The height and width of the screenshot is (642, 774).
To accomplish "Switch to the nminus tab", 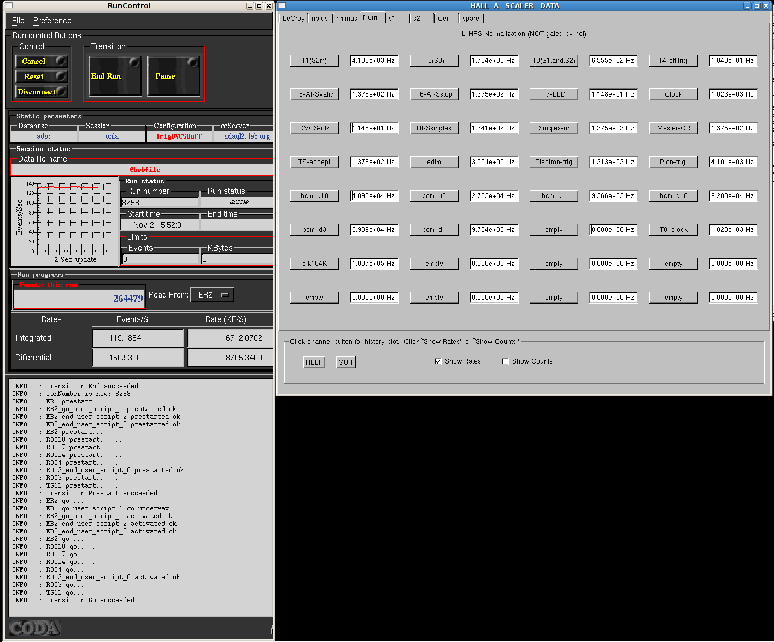I will (347, 18).
